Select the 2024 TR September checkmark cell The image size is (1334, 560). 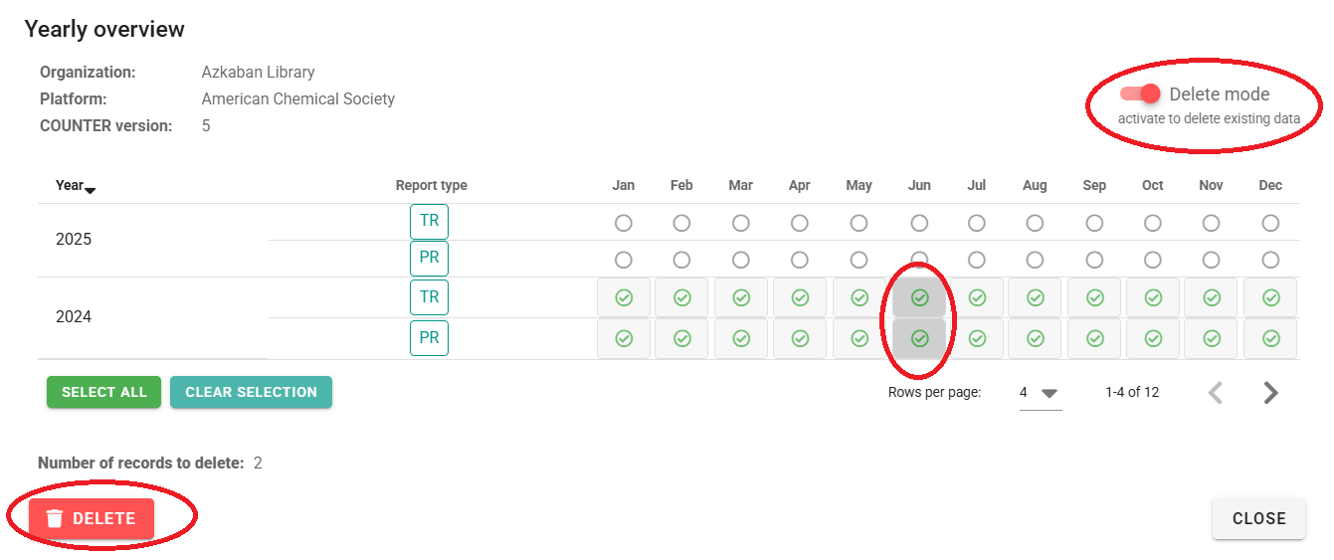click(x=1094, y=297)
